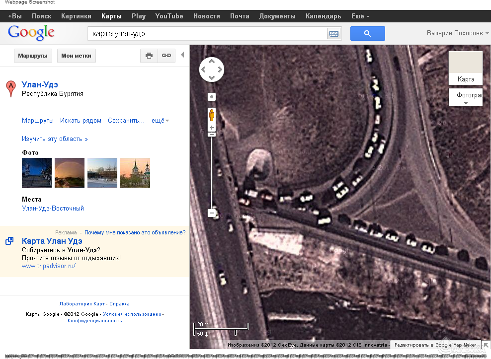The height and width of the screenshot is (359, 491).
Task: Open the on-screen keyboard icon in search bar
Action: [x=333, y=33]
